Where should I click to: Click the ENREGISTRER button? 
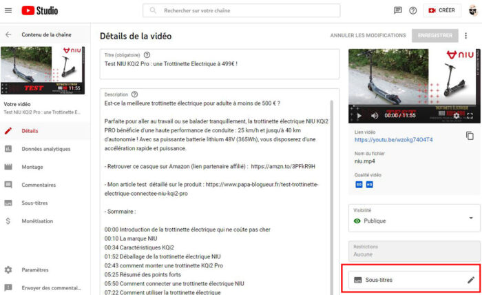[x=435, y=36]
